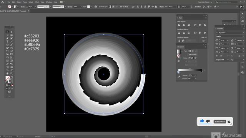The width and height of the screenshot is (246, 138).
Task: Click the Subscribed button overlay
Action: pos(219,122)
